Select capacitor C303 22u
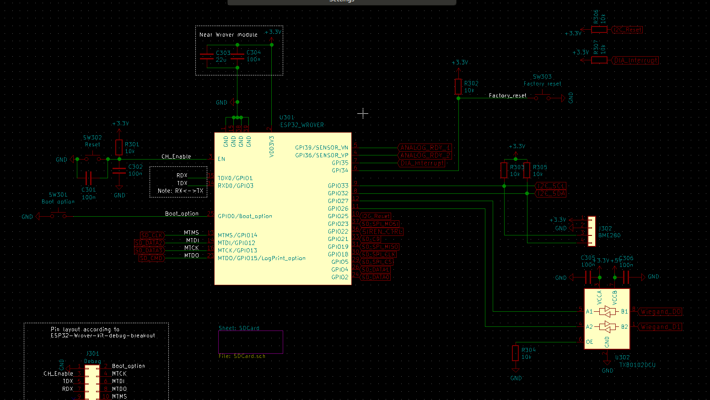710x400 pixels. tap(207, 56)
